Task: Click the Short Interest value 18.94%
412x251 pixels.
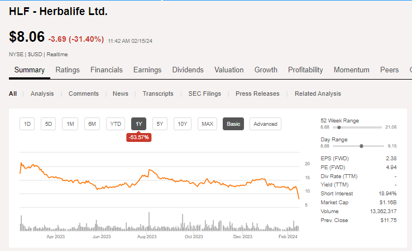Action: (x=387, y=194)
